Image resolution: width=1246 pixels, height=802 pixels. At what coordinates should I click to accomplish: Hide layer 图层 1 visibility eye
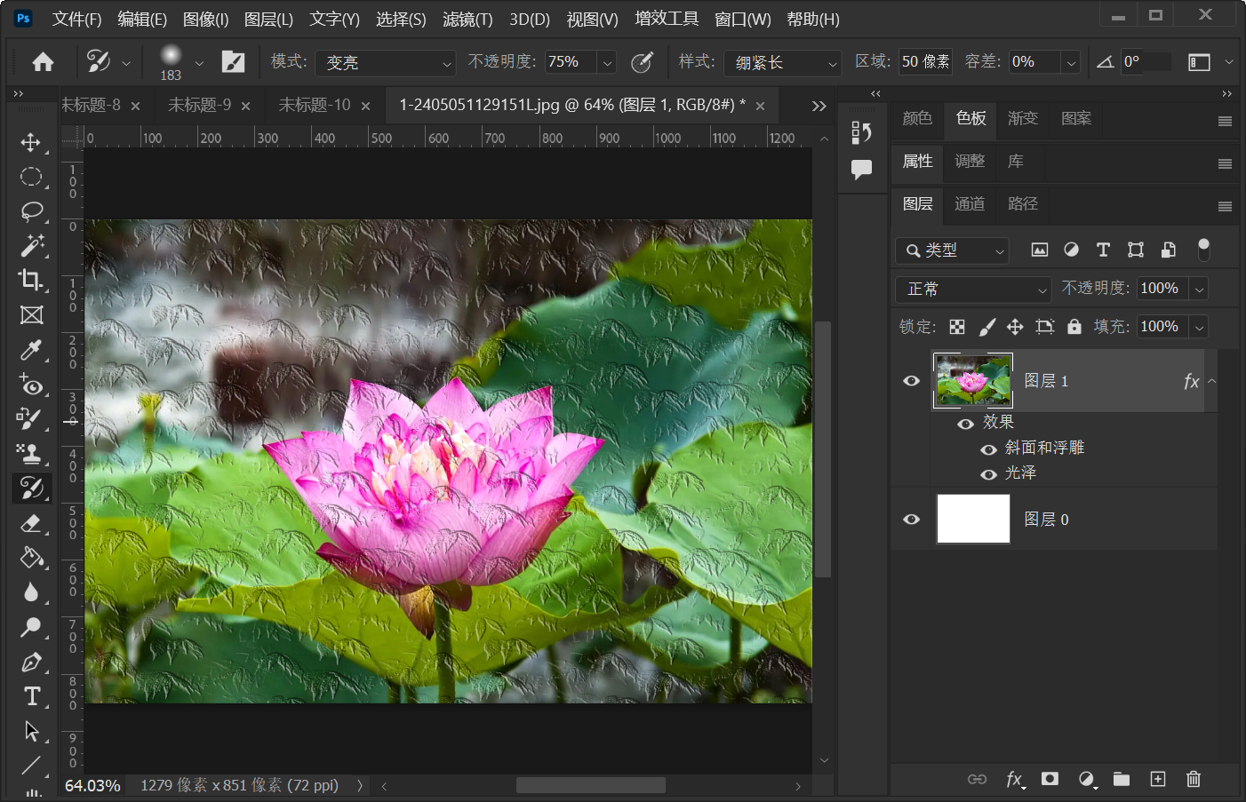[911, 381]
